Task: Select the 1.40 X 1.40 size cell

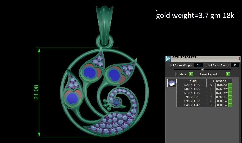Action: tap(191, 105)
